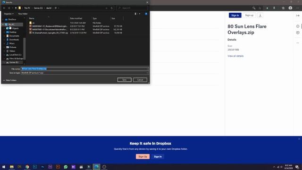Open WhatsApp from the taskbar
The width and height of the screenshot is (302, 170).
(x=66, y=167)
